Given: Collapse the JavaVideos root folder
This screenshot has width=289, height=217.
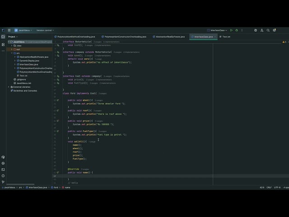Looking at the screenshot, I should pyautogui.click(x=9, y=42).
